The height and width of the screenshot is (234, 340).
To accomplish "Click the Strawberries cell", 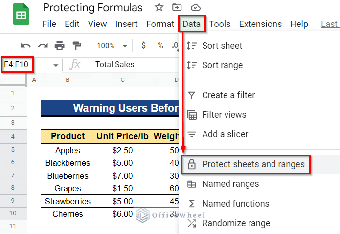I will pyautogui.click(x=68, y=201).
